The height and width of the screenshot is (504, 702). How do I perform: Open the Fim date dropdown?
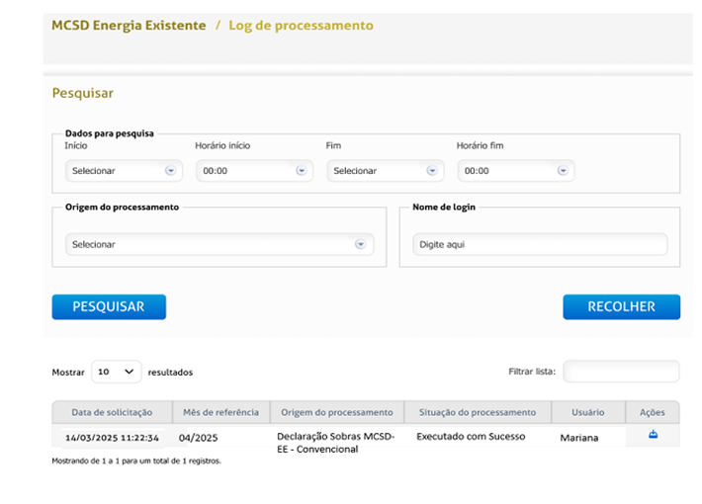385,171
